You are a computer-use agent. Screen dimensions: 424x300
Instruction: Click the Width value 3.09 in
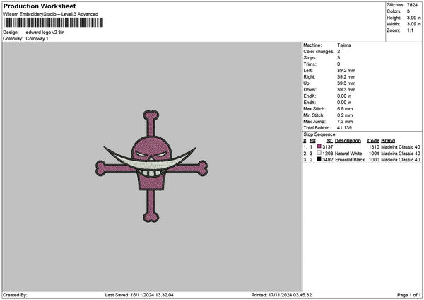[x=413, y=24]
